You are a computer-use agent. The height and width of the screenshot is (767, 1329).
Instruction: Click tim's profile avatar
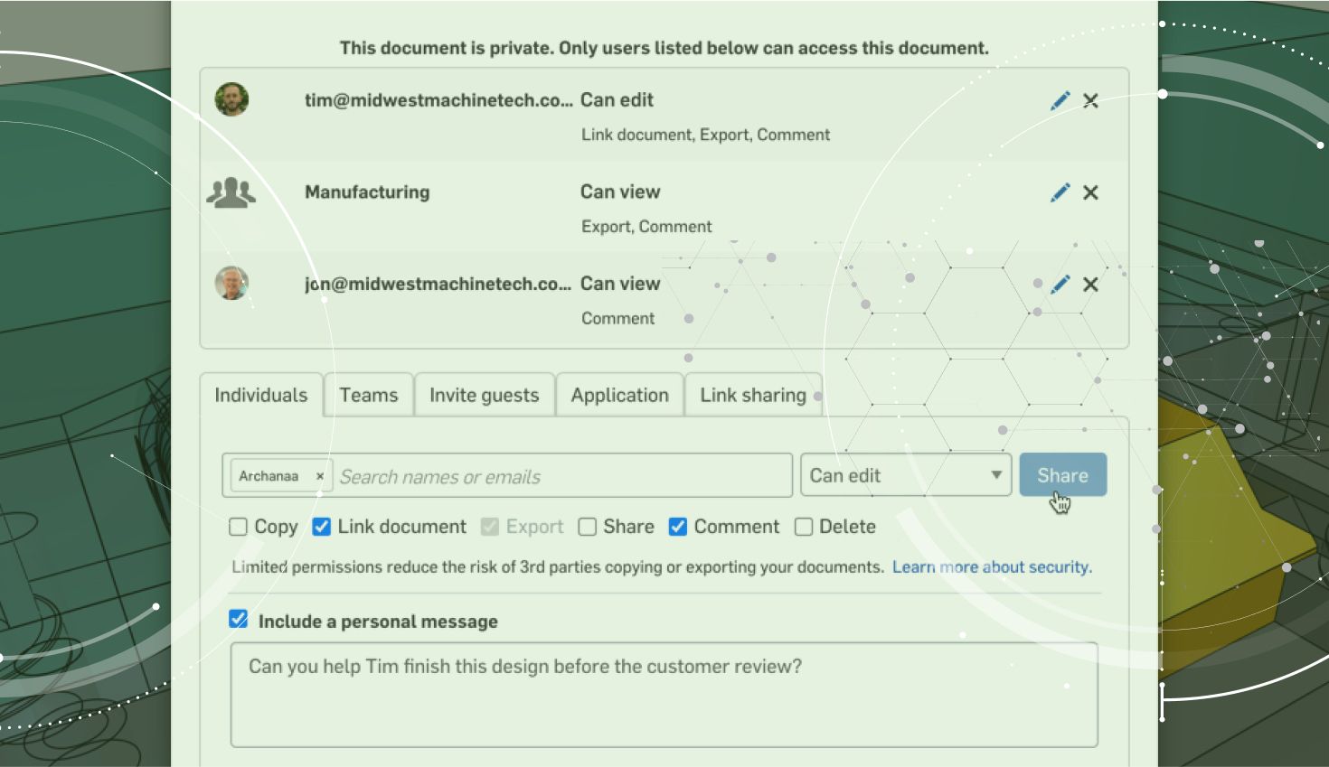(231, 100)
